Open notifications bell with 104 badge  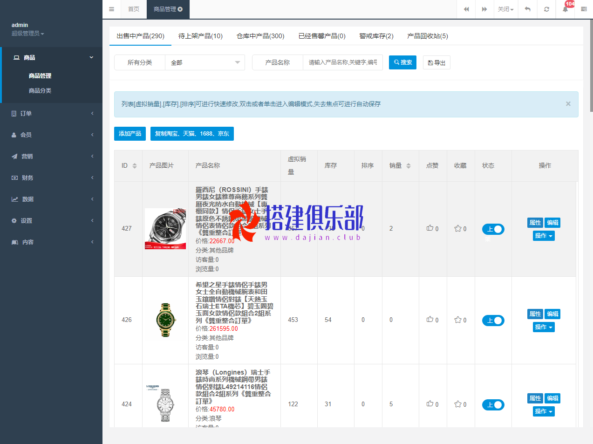pyautogui.click(x=566, y=9)
